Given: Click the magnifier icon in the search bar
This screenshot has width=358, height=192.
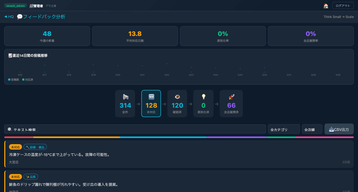Looking at the screenshot, I should (x=10, y=129).
